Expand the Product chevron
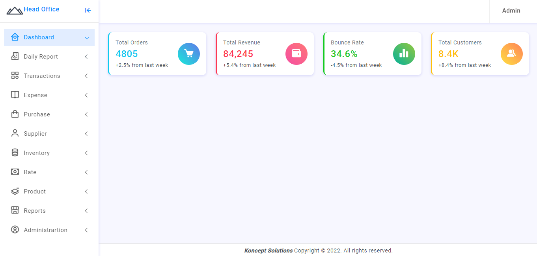 point(86,192)
